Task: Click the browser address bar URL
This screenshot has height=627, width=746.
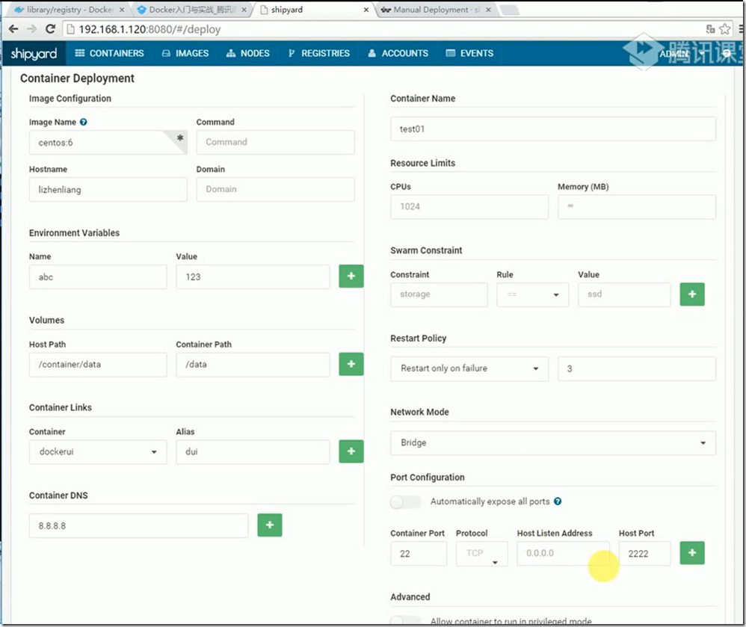Action: [x=149, y=29]
